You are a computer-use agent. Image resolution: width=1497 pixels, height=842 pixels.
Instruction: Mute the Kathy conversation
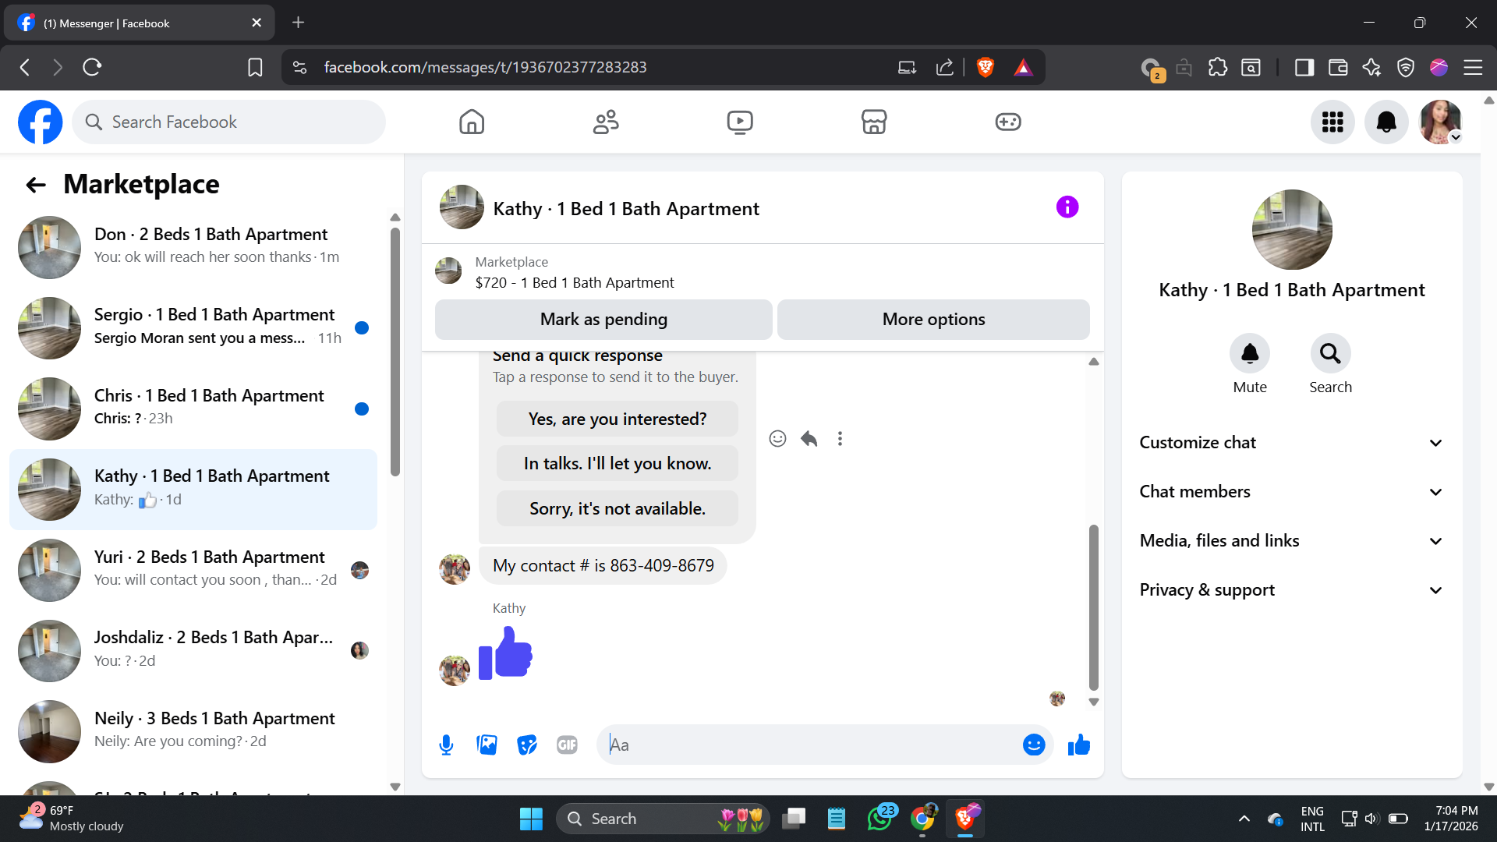1249,355
